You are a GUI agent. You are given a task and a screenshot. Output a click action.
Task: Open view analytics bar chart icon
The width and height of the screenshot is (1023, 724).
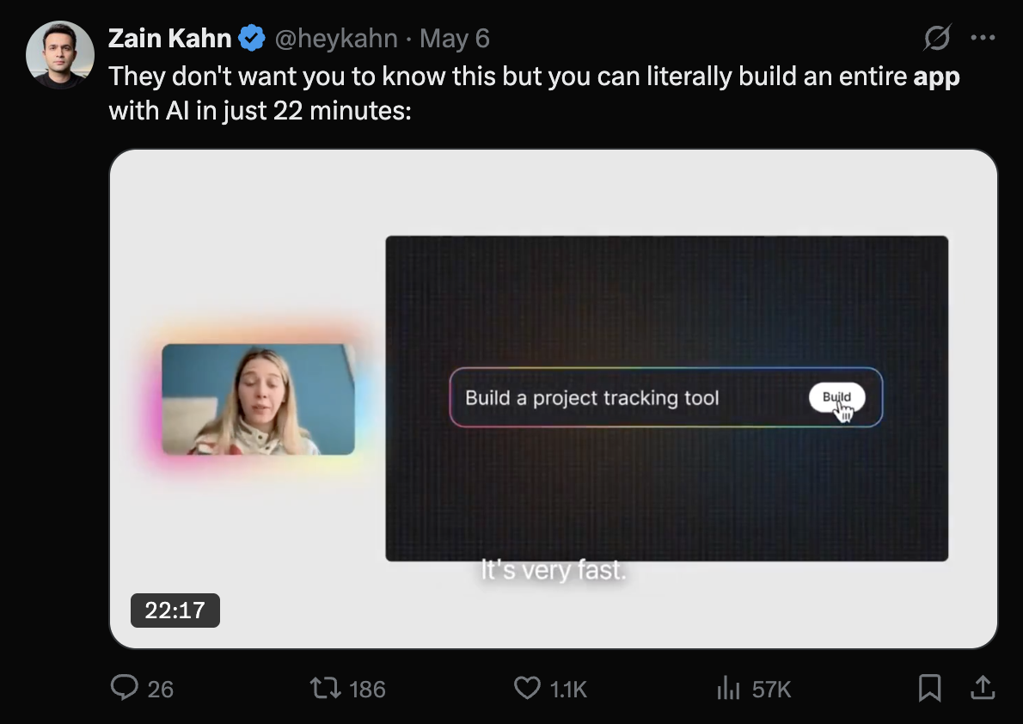click(x=728, y=688)
